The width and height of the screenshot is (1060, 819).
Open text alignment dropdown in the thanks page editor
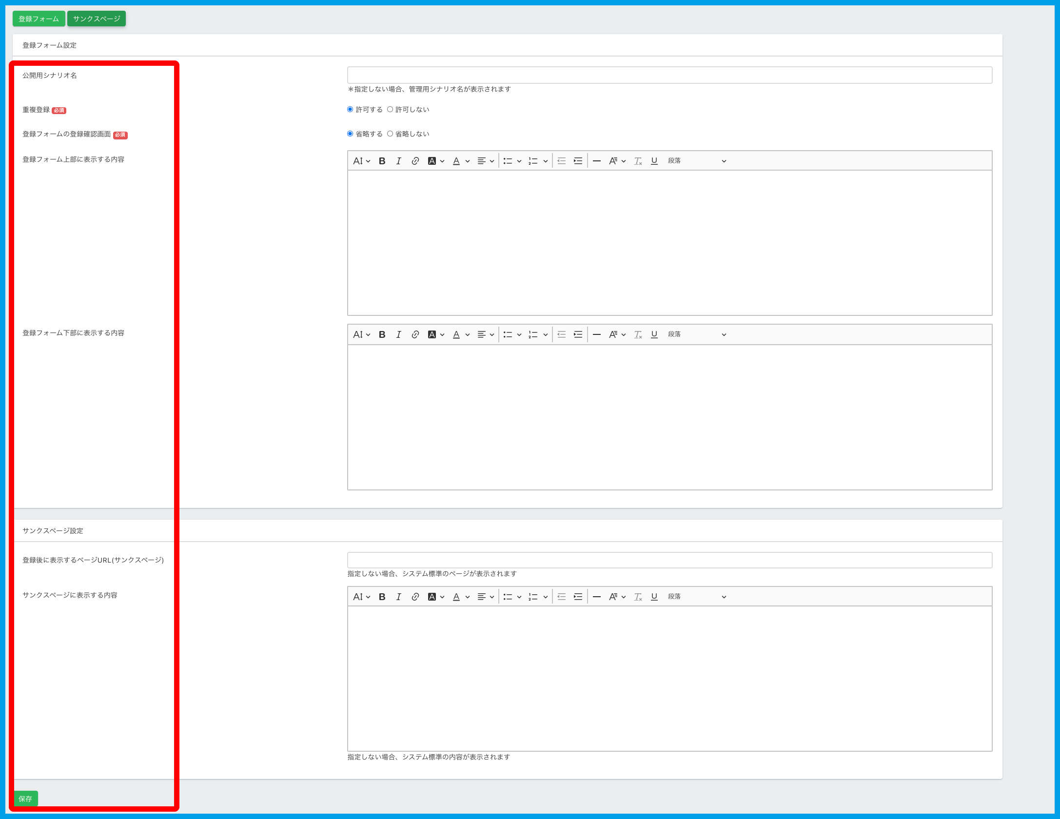pos(485,597)
